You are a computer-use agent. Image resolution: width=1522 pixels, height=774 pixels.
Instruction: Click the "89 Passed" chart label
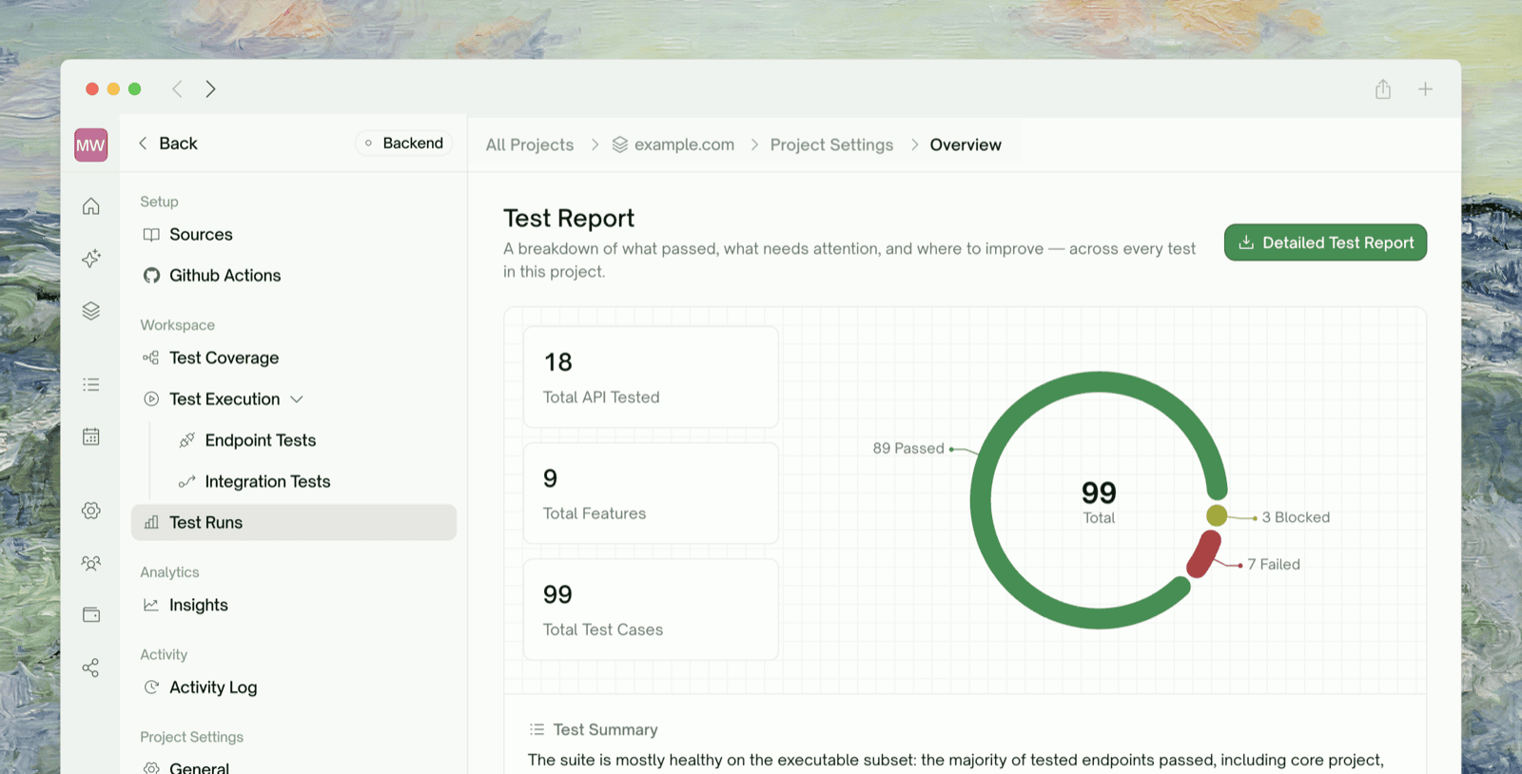(908, 448)
